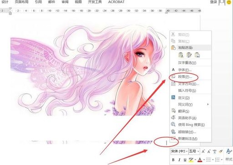Select the Merge Formatting paste icon
233x165 pixels.
[x=189, y=55]
